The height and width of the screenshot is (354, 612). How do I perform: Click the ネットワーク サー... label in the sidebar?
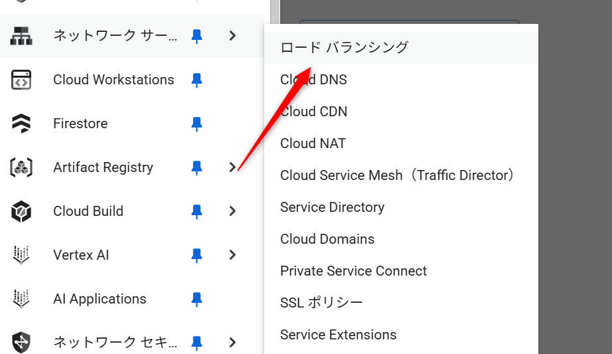pyautogui.click(x=115, y=36)
